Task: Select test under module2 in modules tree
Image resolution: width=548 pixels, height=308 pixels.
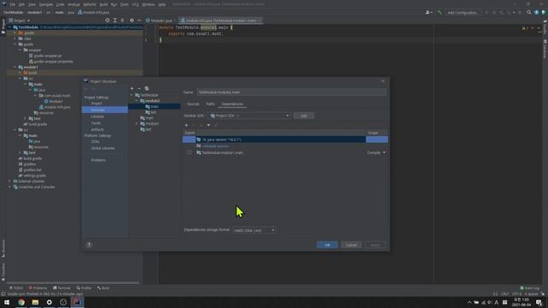Action: tap(153, 112)
